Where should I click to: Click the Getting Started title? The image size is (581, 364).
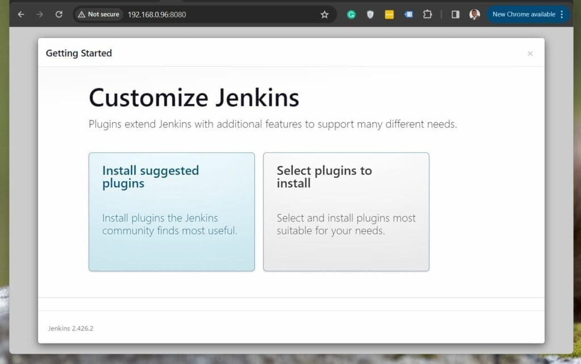point(78,53)
